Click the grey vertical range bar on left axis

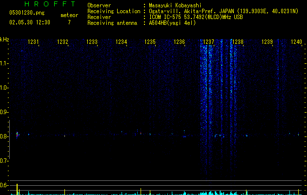(9, 139)
